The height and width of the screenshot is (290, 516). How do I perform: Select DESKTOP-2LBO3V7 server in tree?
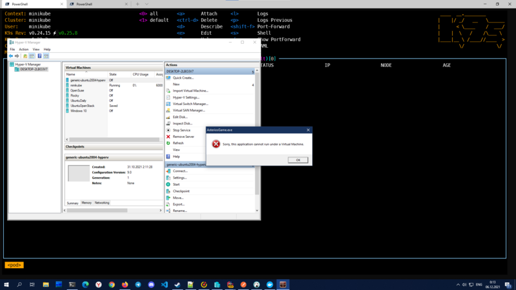coord(31,70)
